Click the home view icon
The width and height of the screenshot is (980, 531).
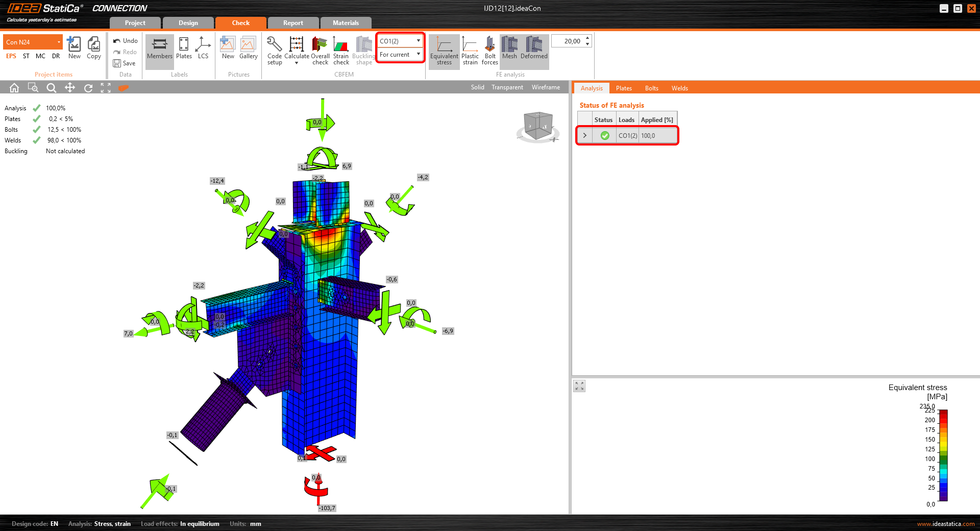pyautogui.click(x=14, y=88)
